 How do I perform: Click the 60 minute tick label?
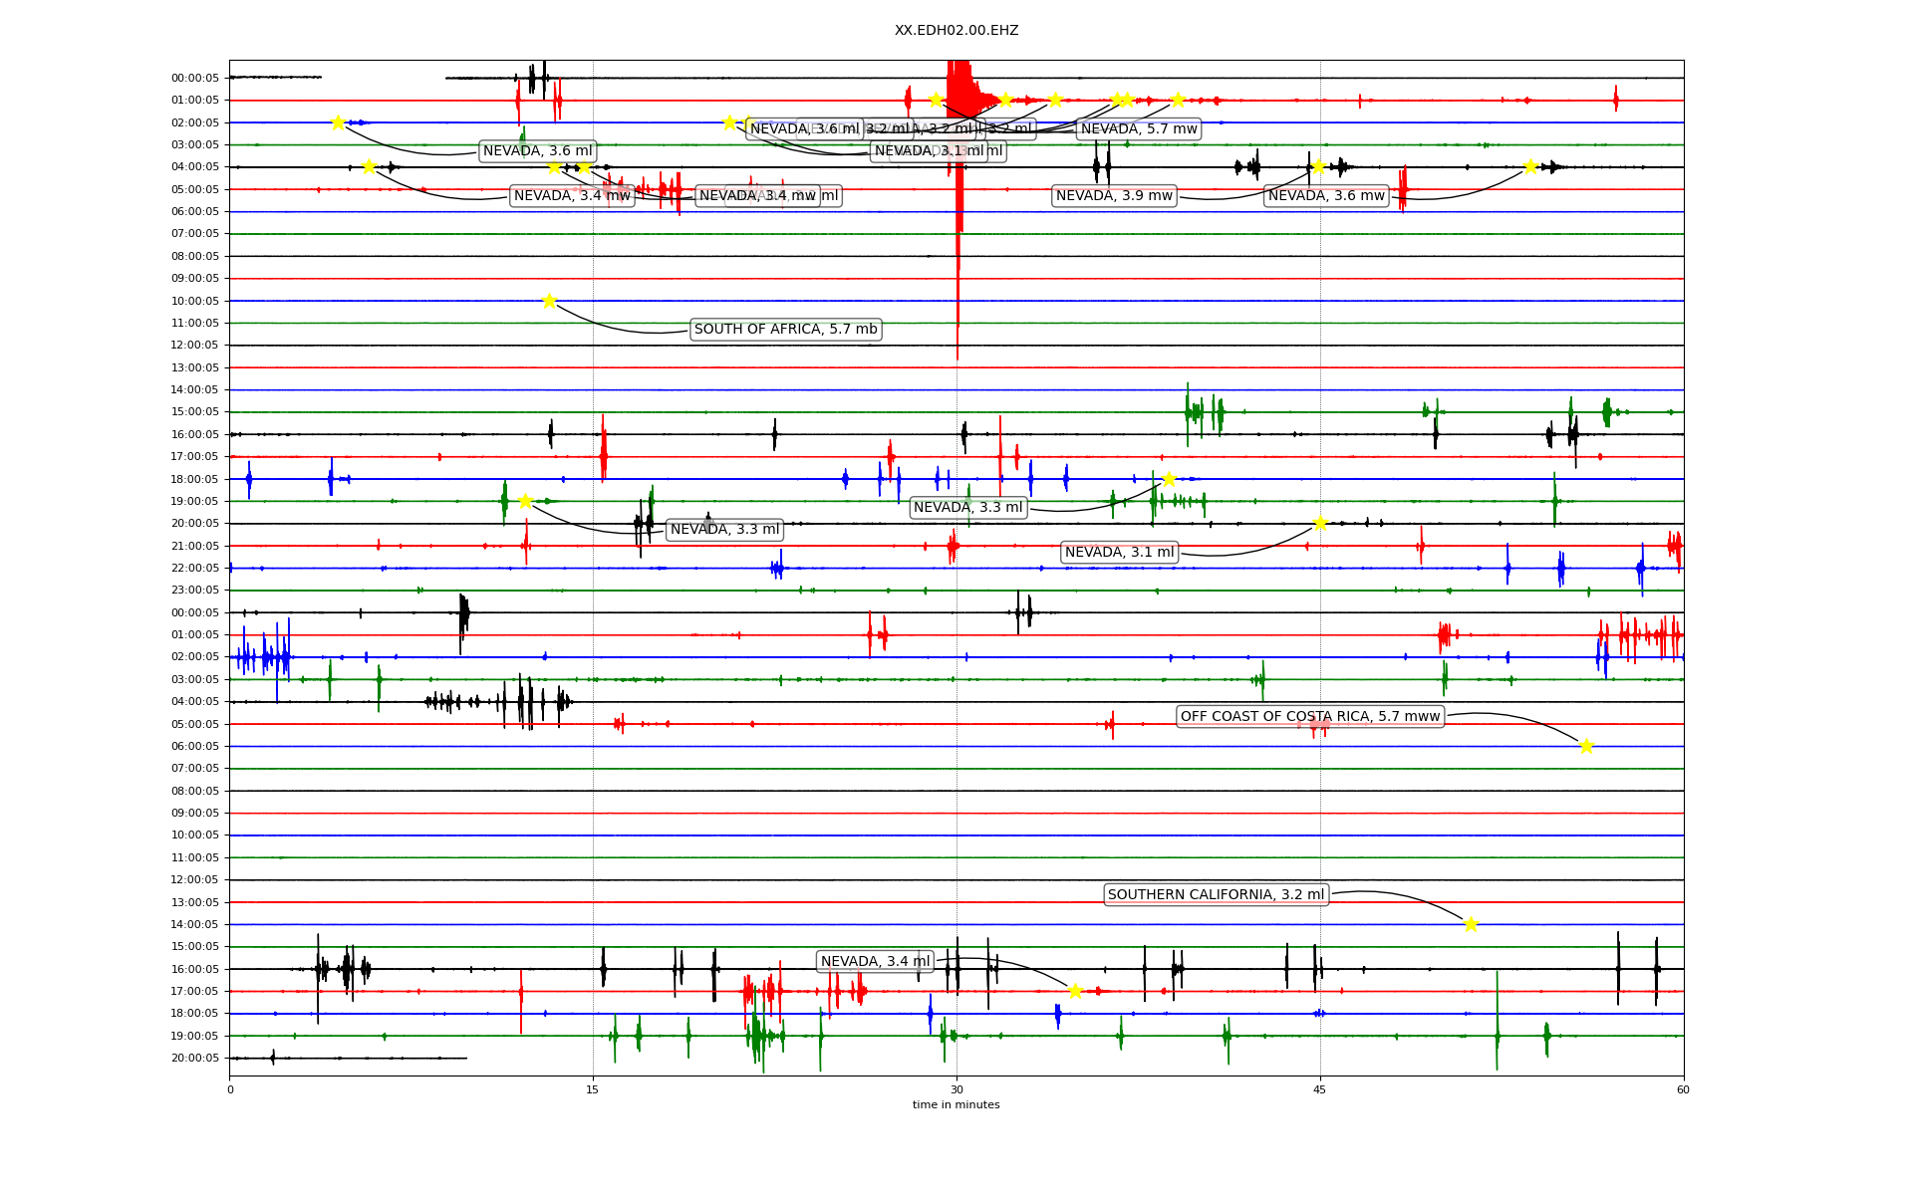click(x=1682, y=1089)
